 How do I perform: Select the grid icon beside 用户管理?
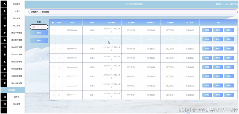pyautogui.click(x=5, y=18)
